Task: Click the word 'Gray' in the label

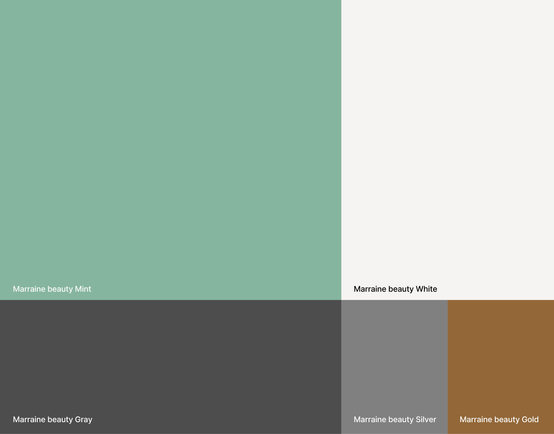Action: (x=84, y=420)
